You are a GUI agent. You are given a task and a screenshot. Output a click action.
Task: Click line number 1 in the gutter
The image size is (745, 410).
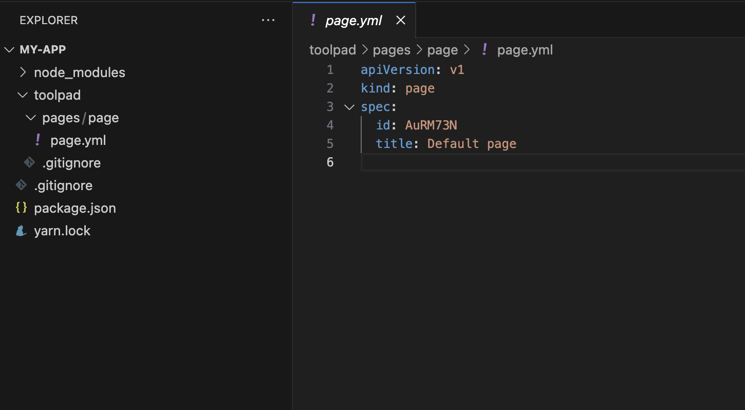tap(330, 70)
